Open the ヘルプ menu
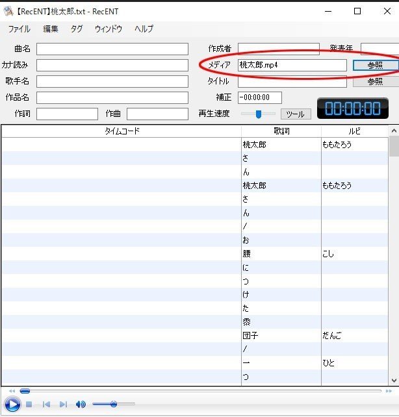The width and height of the screenshot is (399, 417). pyautogui.click(x=144, y=29)
